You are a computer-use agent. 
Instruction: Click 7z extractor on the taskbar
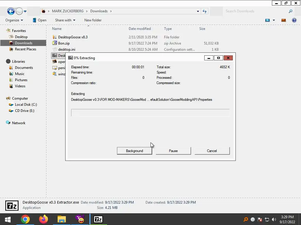click(98, 219)
